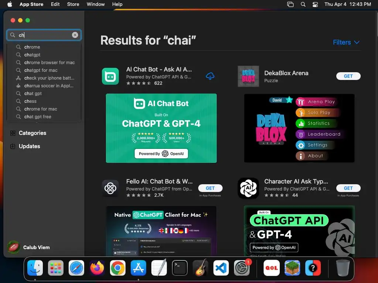
Task: Open Launchpad from the Dock
Action: point(56,268)
